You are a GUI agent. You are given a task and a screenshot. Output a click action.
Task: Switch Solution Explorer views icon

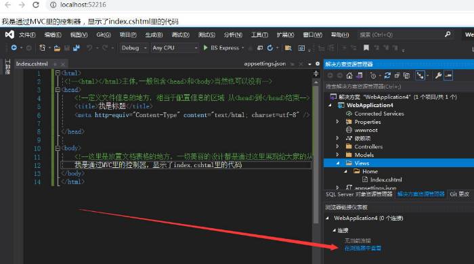(x=359, y=76)
